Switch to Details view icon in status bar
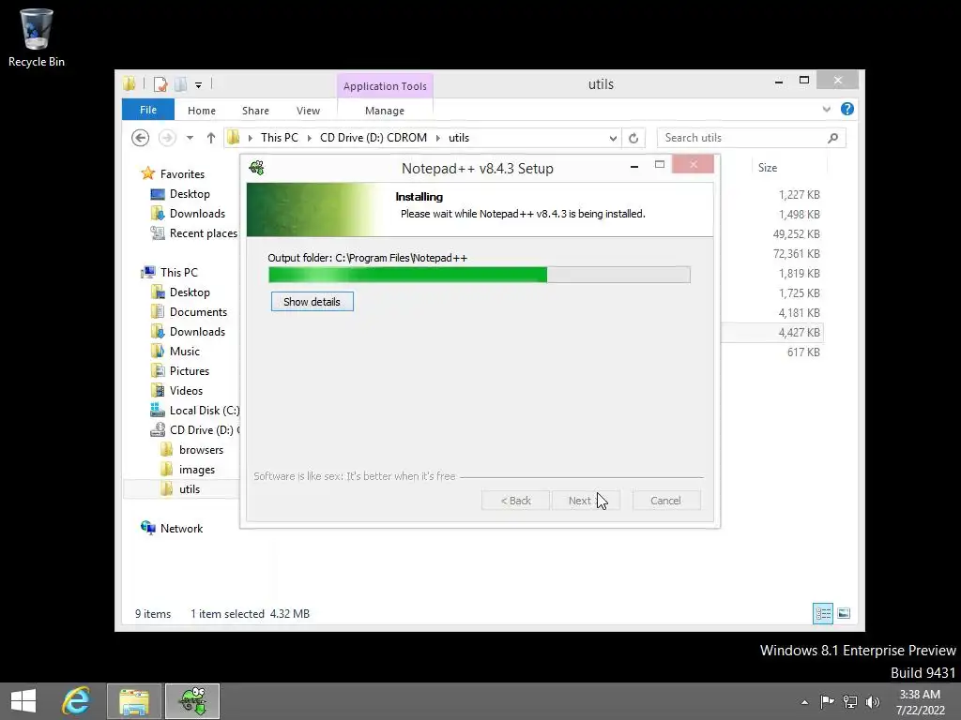Image resolution: width=961 pixels, height=720 pixels. 822,613
